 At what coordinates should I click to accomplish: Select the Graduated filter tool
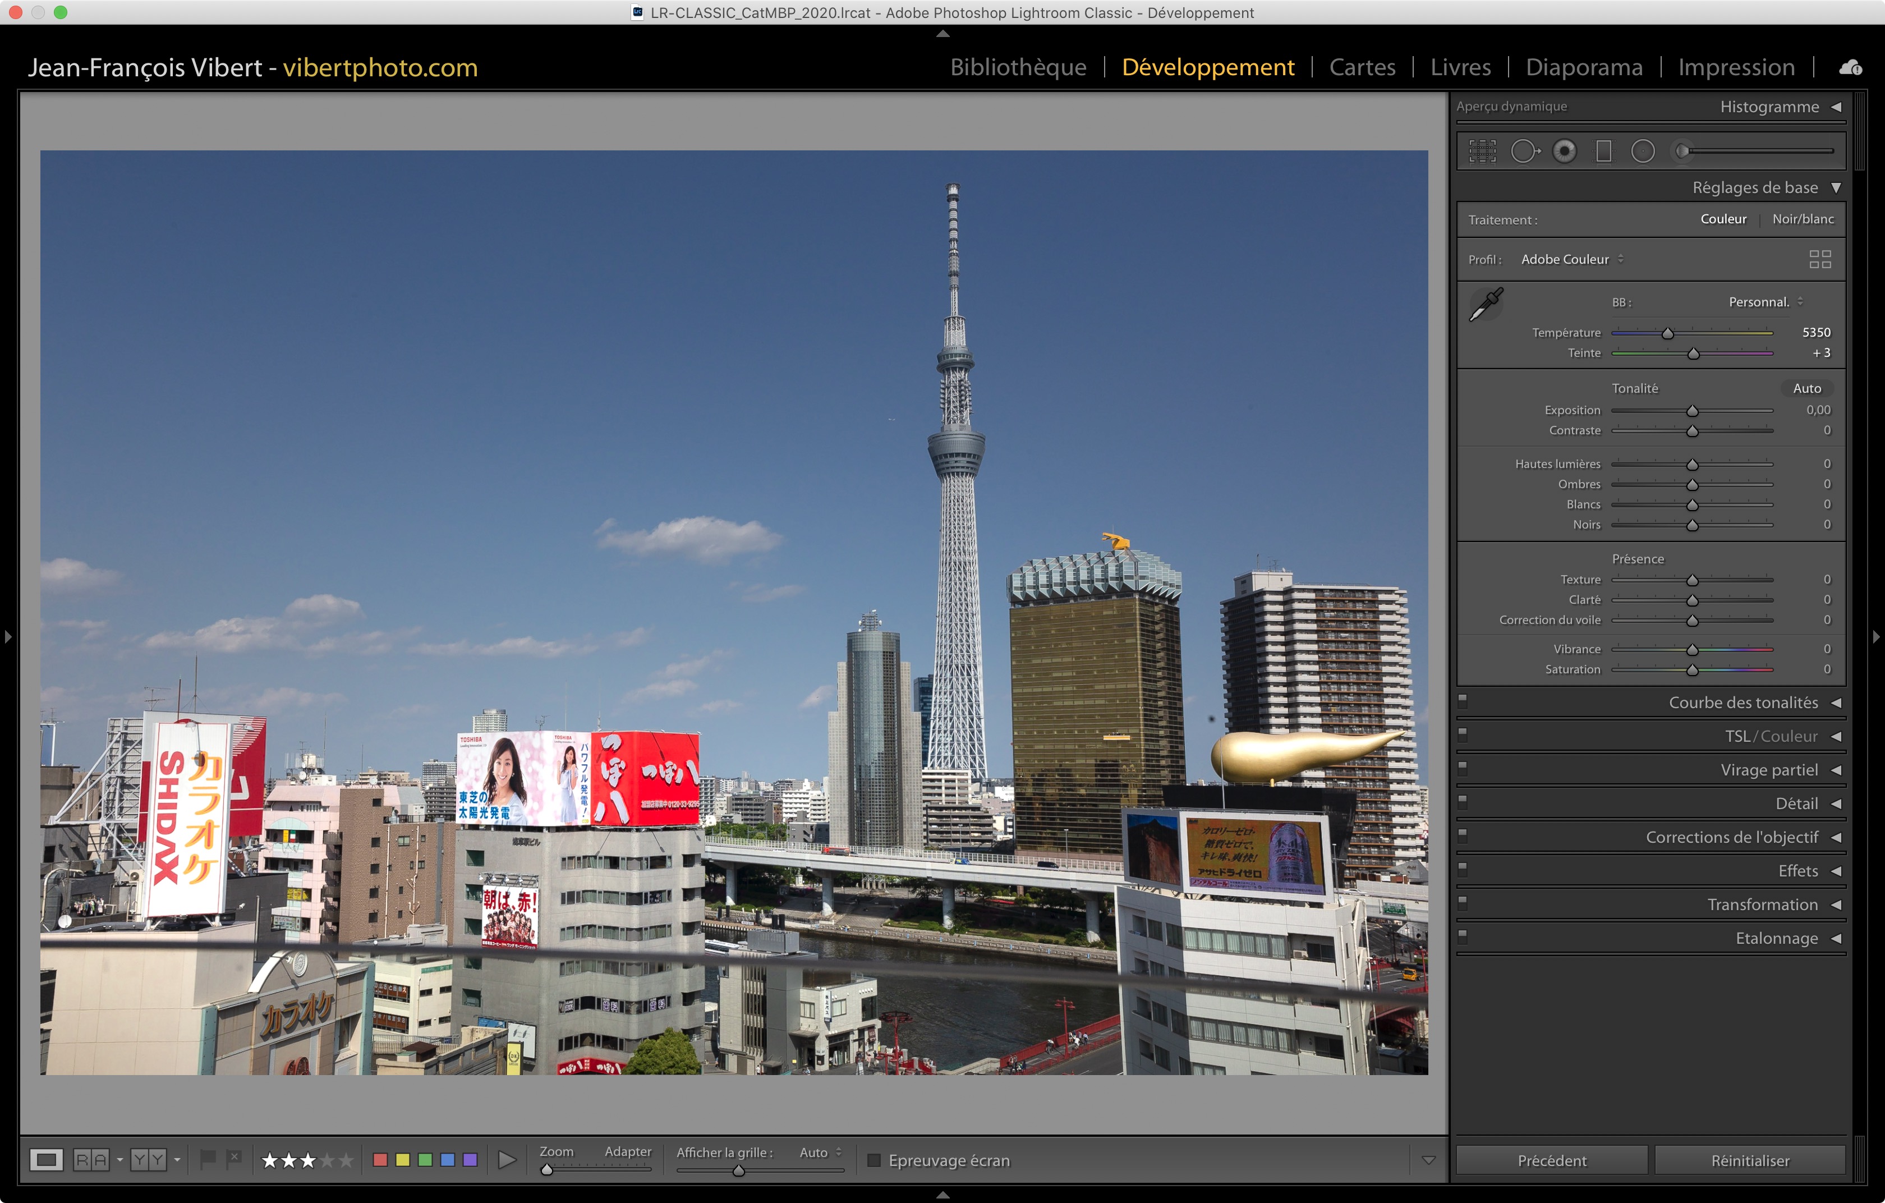click(x=1603, y=151)
